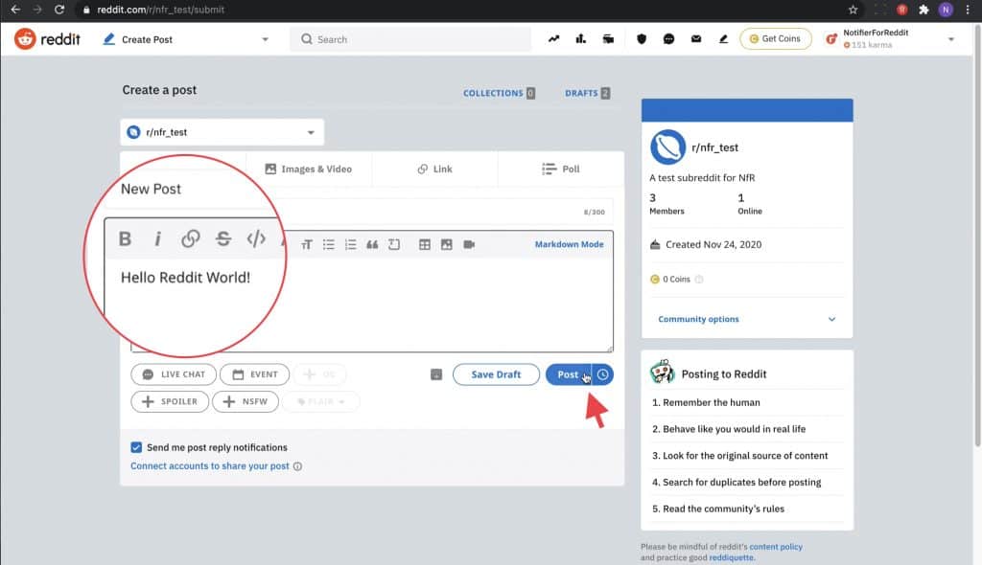Expand Community options
This screenshot has width=982, height=565.
point(746,319)
